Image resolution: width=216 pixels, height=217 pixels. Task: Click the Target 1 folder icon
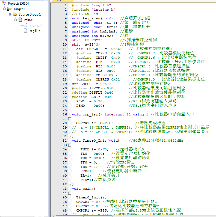pyautogui.click(x=9, y=9)
